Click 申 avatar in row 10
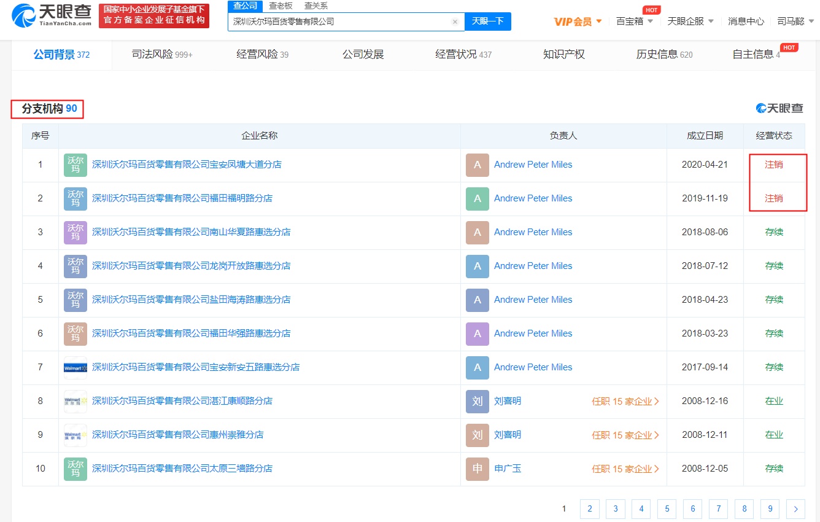This screenshot has height=522, width=820. coord(478,469)
